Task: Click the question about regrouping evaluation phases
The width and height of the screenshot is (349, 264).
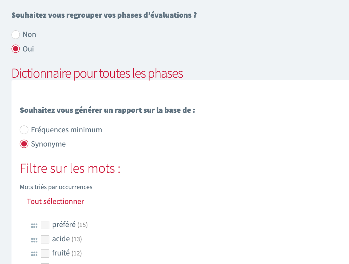Action: click(104, 15)
